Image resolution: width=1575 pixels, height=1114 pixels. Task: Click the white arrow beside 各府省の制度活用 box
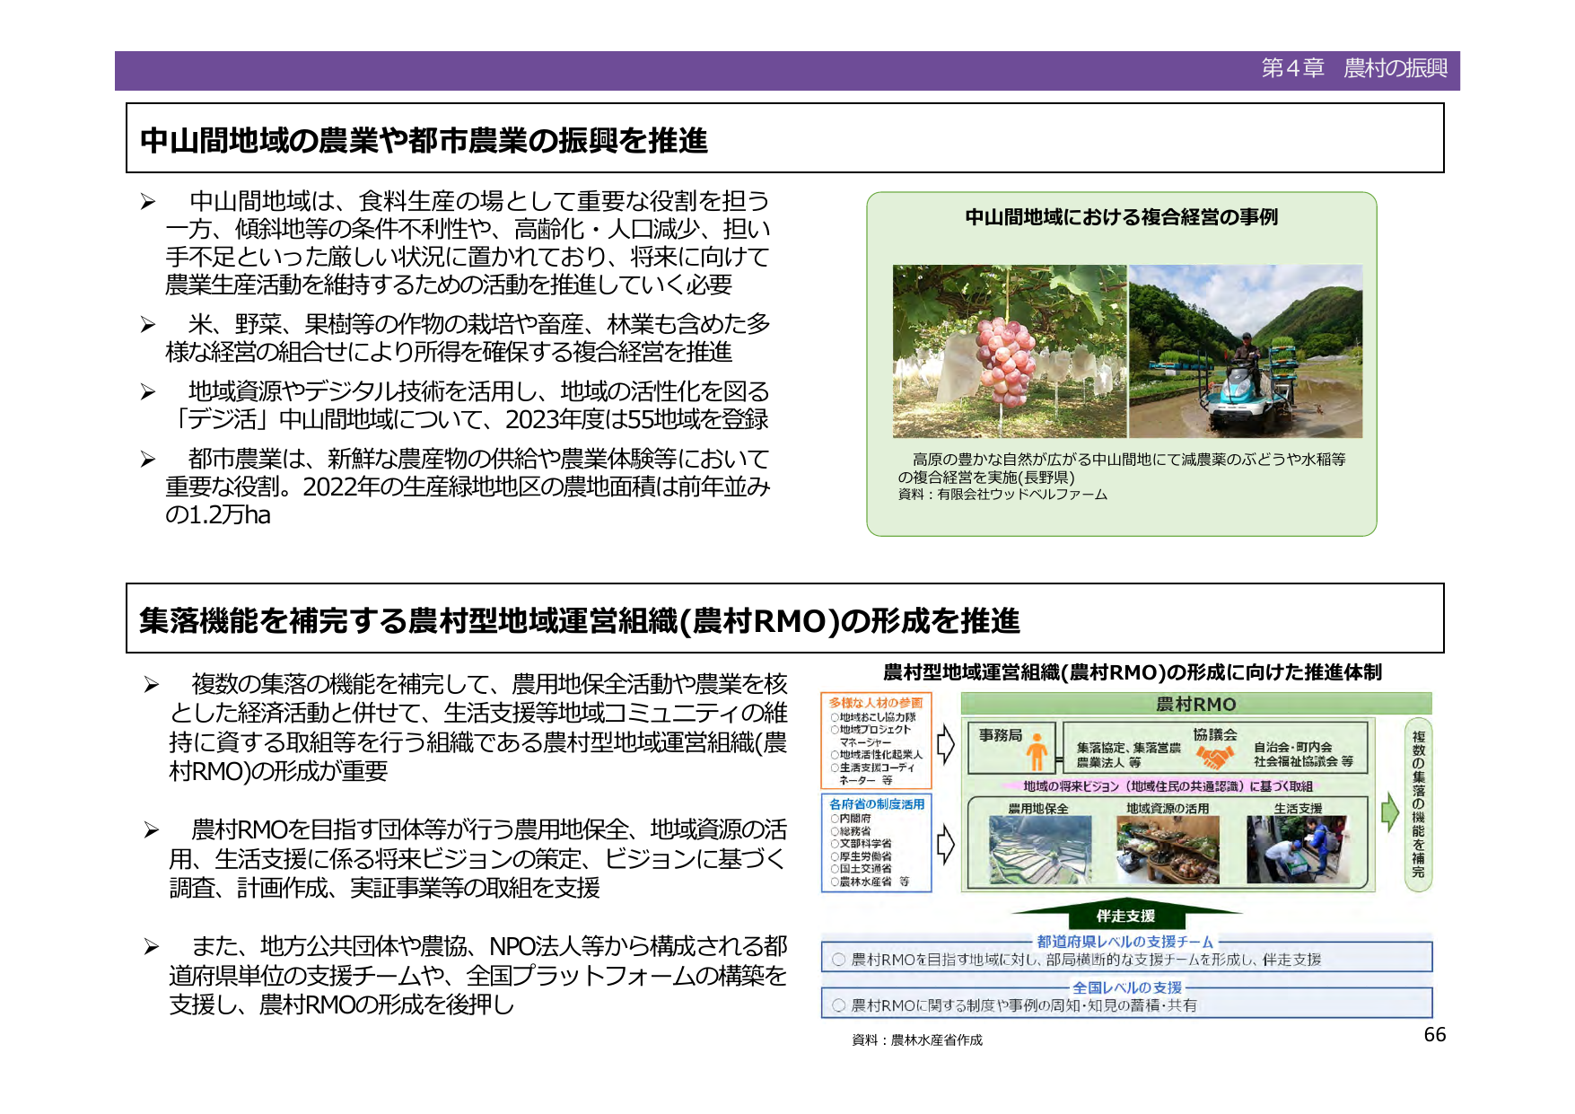click(946, 845)
